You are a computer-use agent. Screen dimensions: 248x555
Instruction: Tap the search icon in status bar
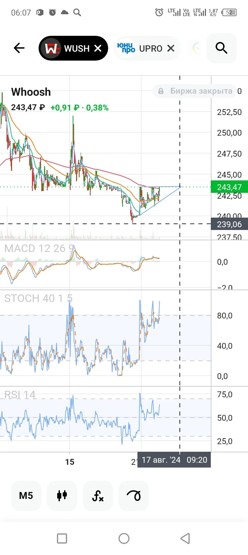[x=77, y=13]
